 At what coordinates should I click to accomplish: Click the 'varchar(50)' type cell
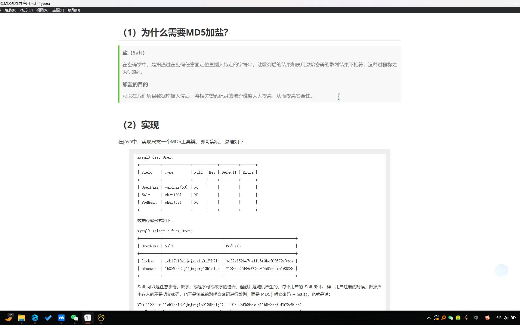pyautogui.click(x=176, y=187)
